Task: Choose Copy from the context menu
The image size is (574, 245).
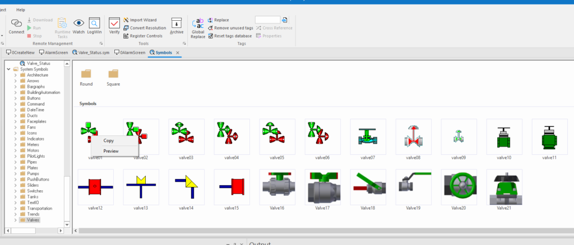Action: [109, 141]
